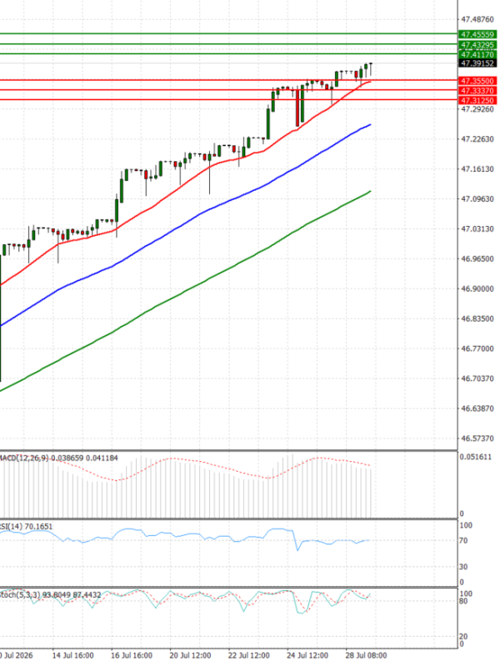Click the 24 Jul 12:00 time label

307,655
